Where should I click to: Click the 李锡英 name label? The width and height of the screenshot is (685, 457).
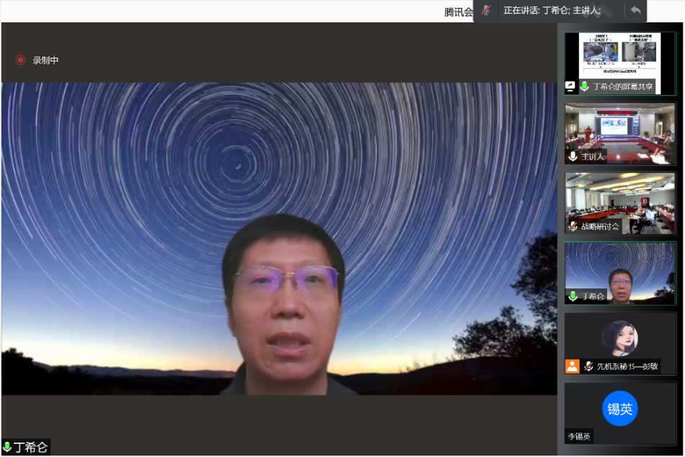tap(578, 436)
